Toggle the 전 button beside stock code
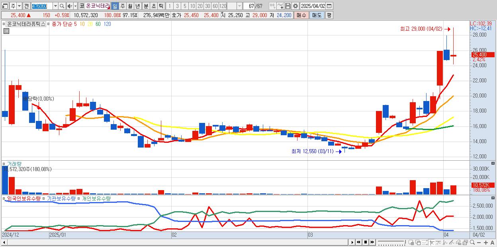This screenshot has height=247, width=497. pyautogui.click(x=26, y=6)
